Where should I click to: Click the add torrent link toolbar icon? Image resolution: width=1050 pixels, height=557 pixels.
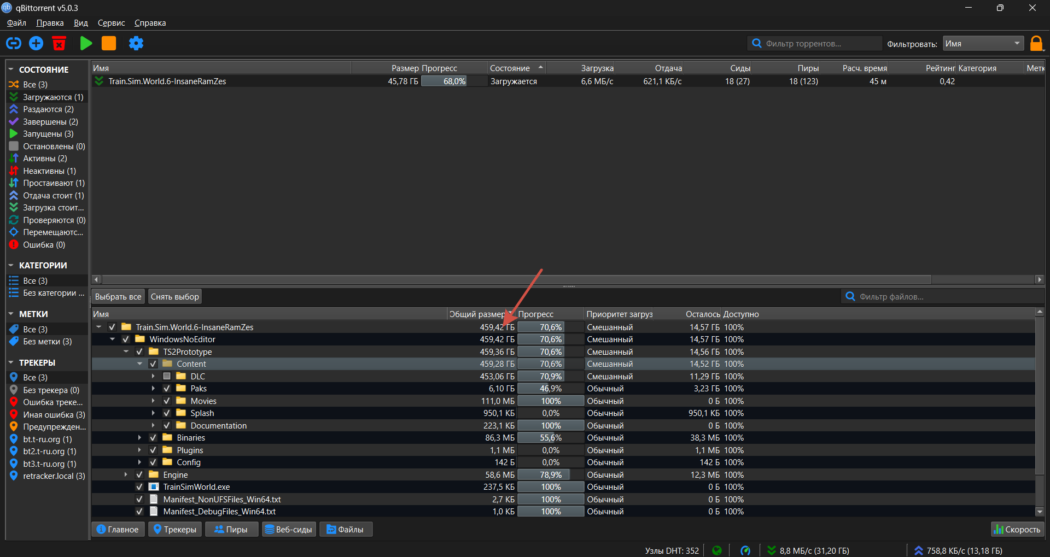coord(14,43)
